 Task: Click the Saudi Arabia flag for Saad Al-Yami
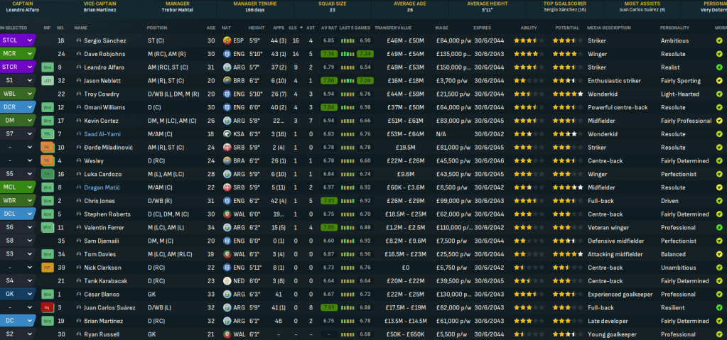click(227, 134)
